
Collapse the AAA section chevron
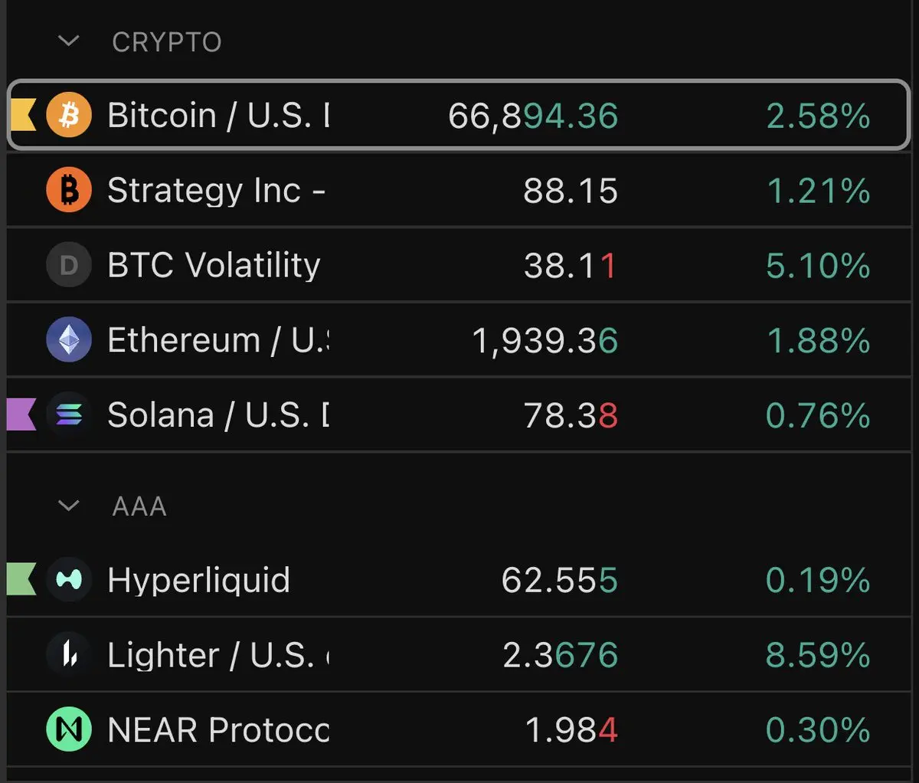click(x=69, y=506)
